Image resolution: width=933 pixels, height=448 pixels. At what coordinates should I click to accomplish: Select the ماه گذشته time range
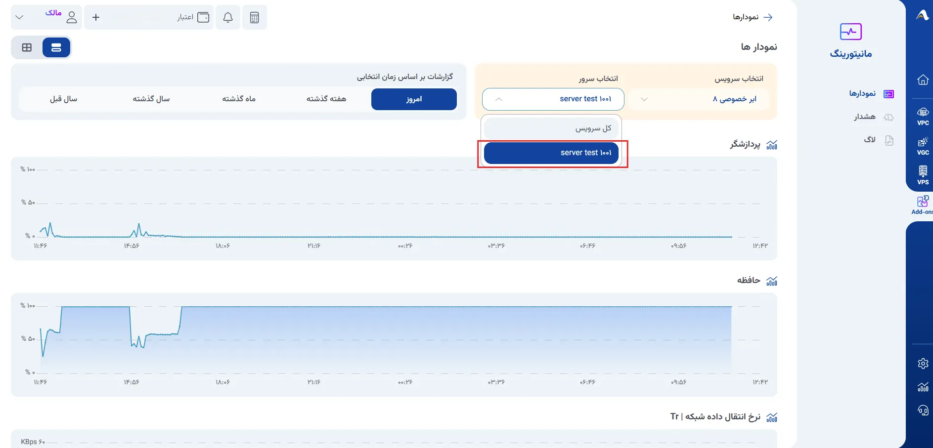[239, 99]
